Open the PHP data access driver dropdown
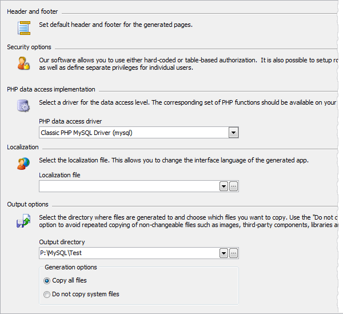The width and height of the screenshot is (343, 314). (233, 133)
